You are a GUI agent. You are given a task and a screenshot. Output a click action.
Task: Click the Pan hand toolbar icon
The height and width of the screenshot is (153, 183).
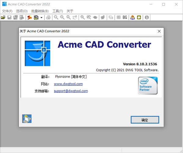[75, 17]
